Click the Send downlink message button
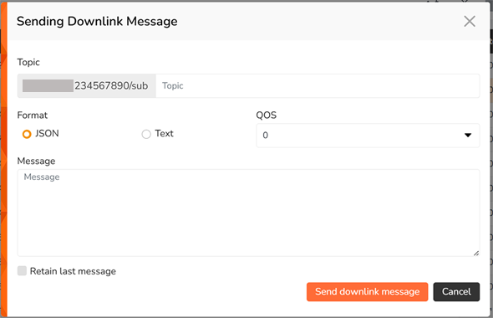The height and width of the screenshot is (318, 493). [x=367, y=291]
